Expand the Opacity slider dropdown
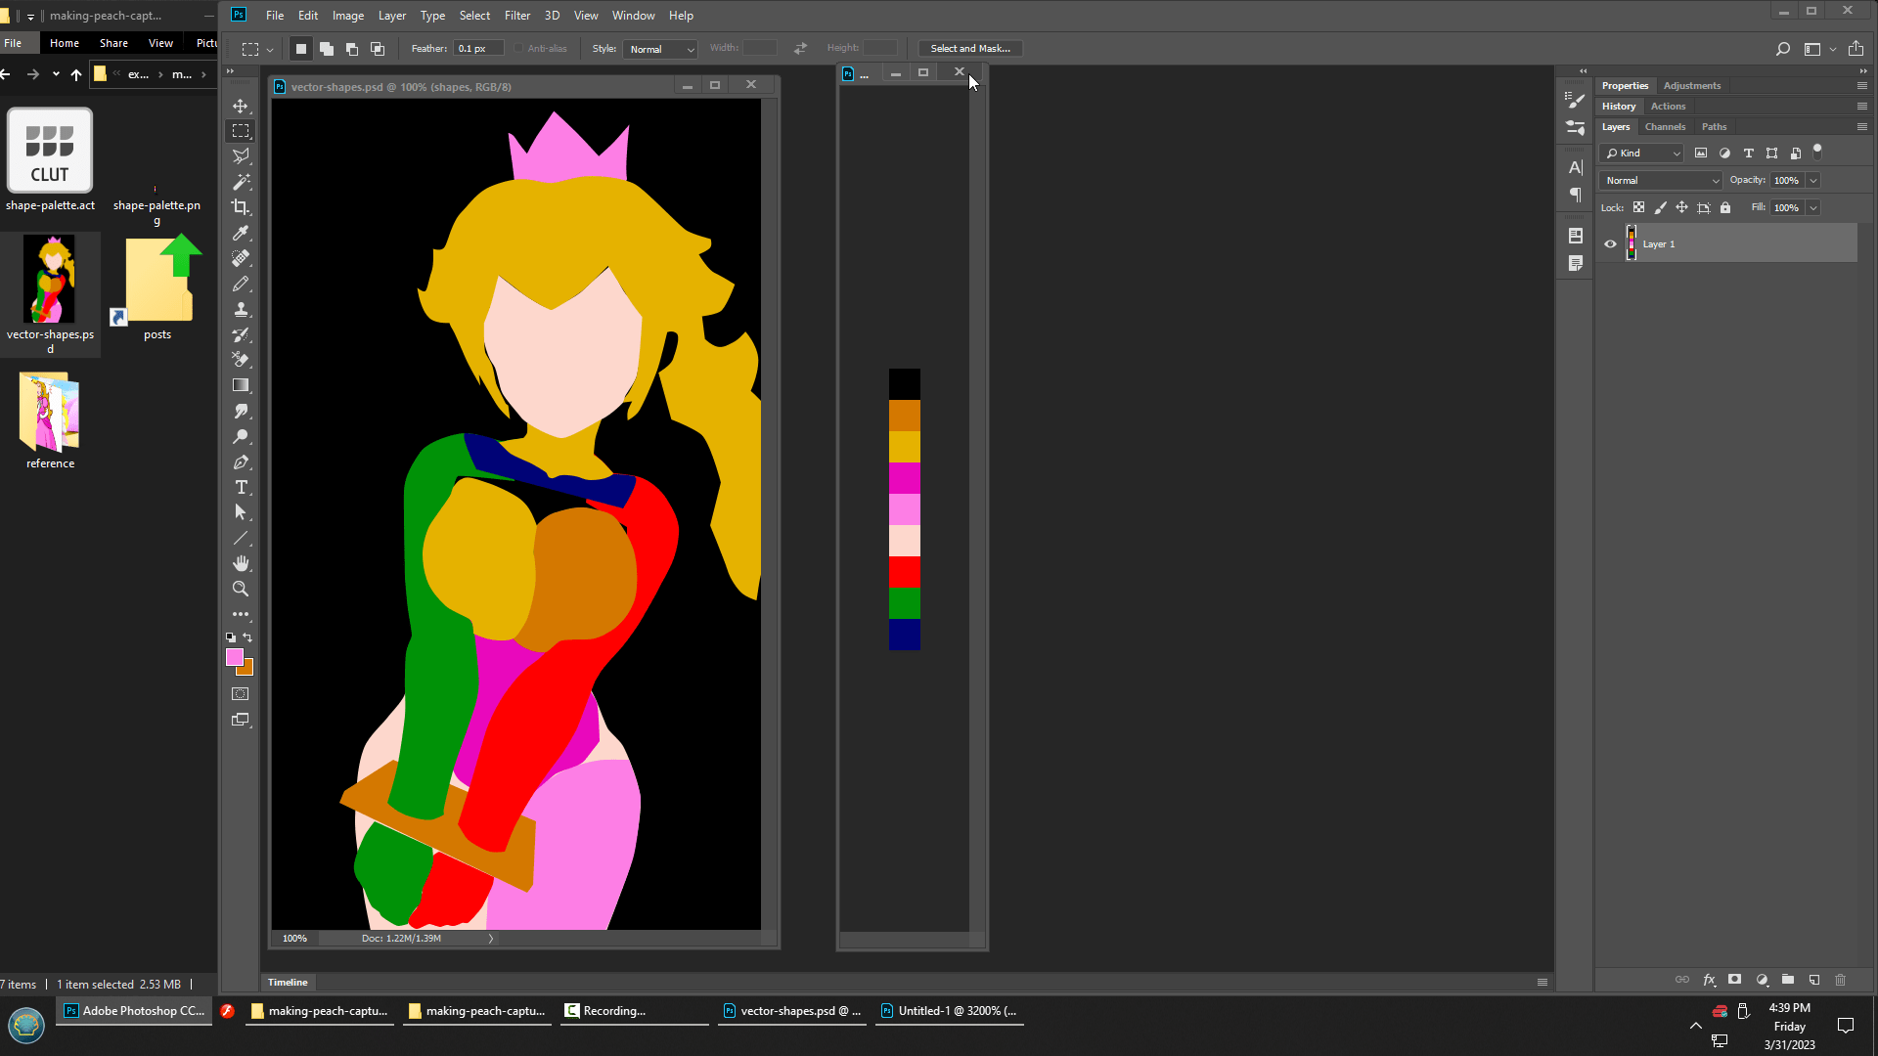Screen dimensions: 1878x1056 pos(1813,180)
